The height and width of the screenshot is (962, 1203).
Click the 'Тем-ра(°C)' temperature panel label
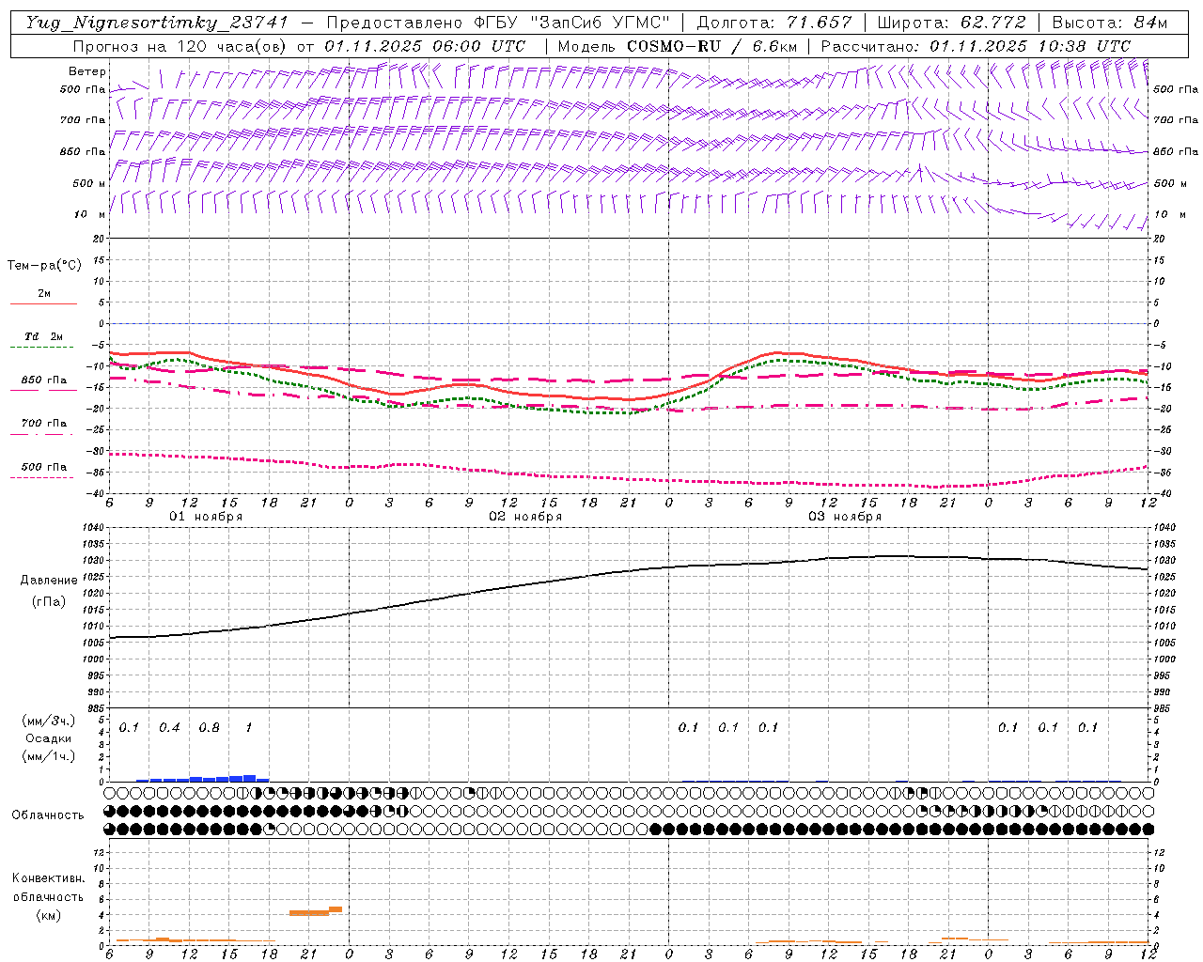coord(44,266)
